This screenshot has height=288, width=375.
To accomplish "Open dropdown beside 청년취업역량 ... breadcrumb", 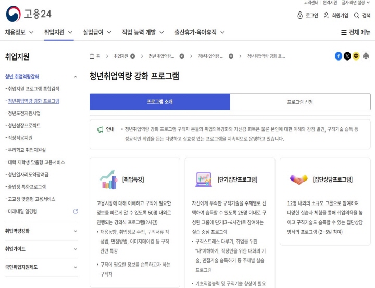I will coord(231,56).
